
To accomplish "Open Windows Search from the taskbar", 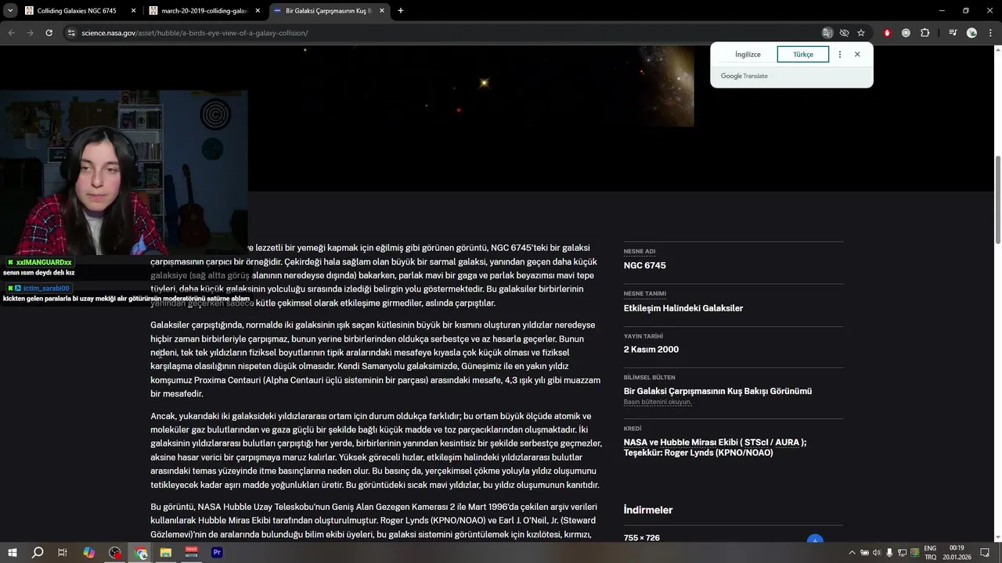I will 38,553.
